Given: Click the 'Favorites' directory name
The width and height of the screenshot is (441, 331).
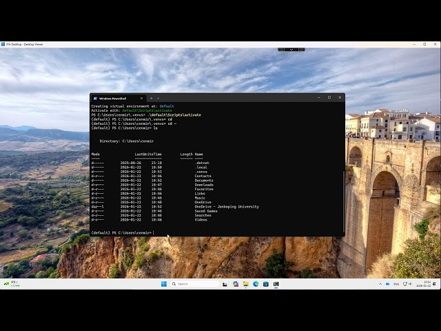Looking at the screenshot, I should click(204, 189).
